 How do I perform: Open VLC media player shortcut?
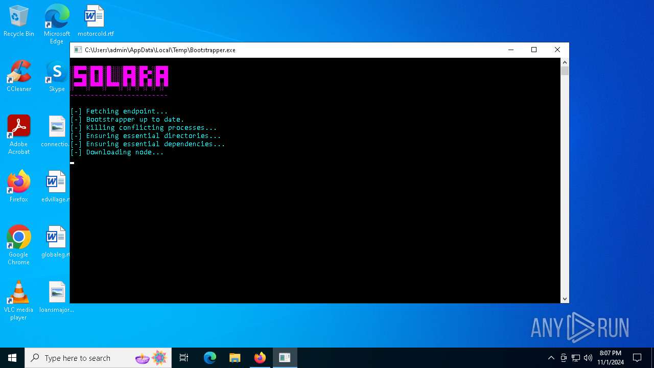click(19, 301)
